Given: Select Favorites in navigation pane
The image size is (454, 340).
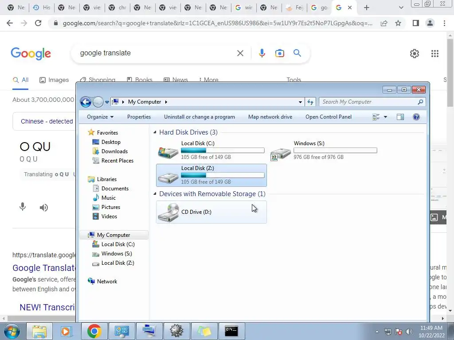Looking at the screenshot, I should pyautogui.click(x=107, y=133).
